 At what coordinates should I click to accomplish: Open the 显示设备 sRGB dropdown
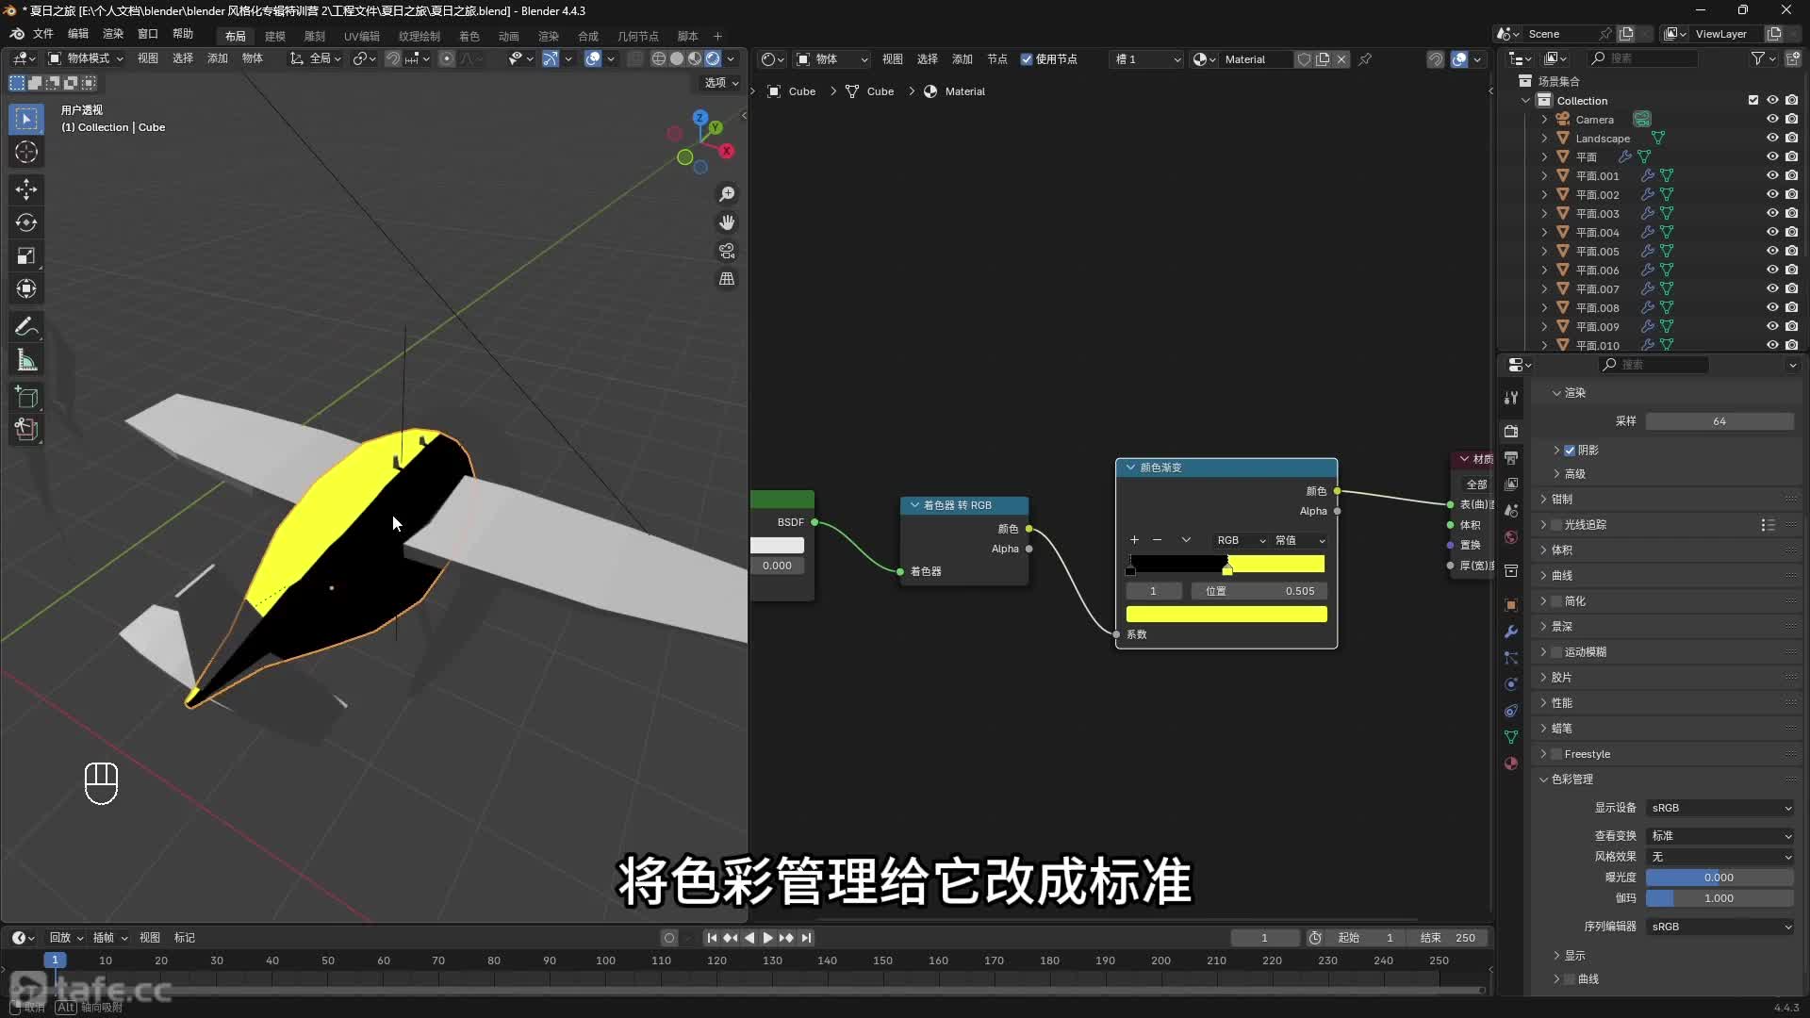point(1720,808)
